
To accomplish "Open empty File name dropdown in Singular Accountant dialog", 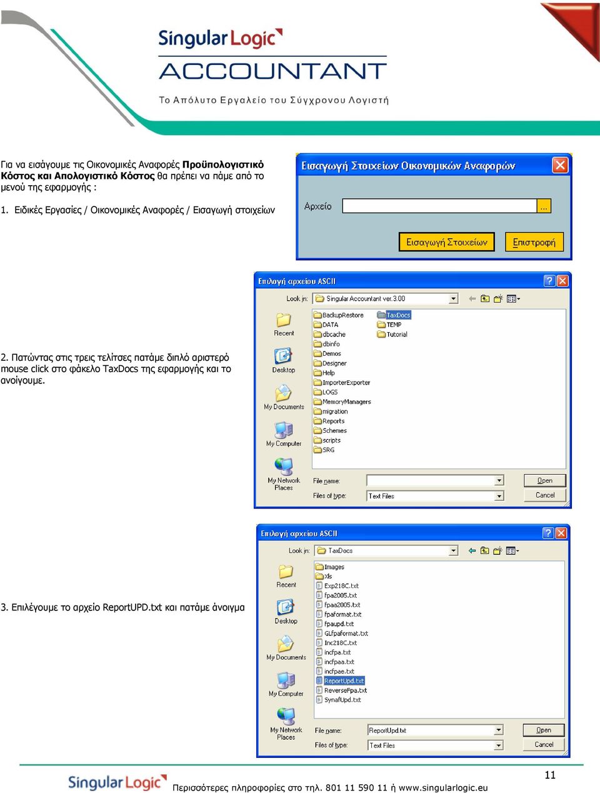I will pyautogui.click(x=499, y=481).
